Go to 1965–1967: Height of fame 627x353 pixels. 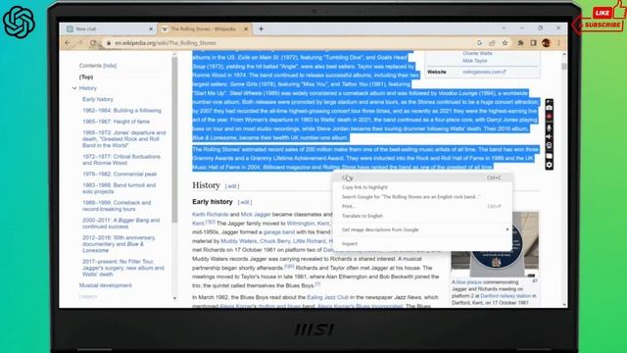pyautogui.click(x=116, y=122)
